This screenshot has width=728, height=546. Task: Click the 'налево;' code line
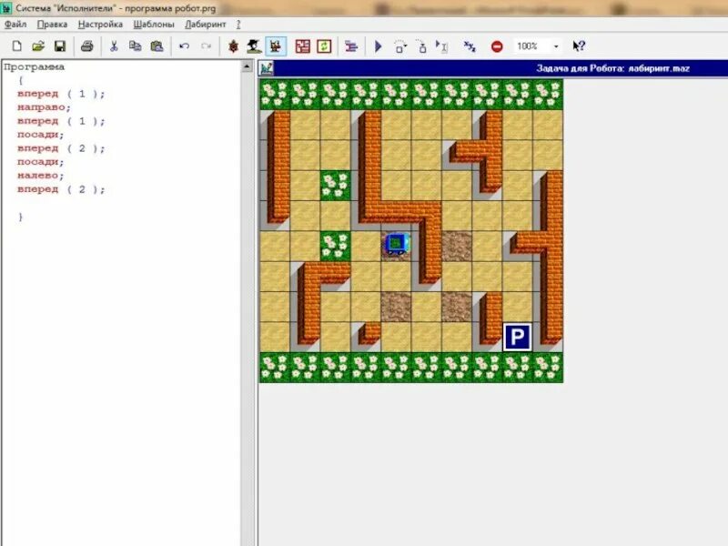point(41,176)
